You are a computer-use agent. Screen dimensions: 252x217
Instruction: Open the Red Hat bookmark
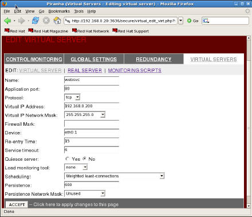click(x=15, y=31)
